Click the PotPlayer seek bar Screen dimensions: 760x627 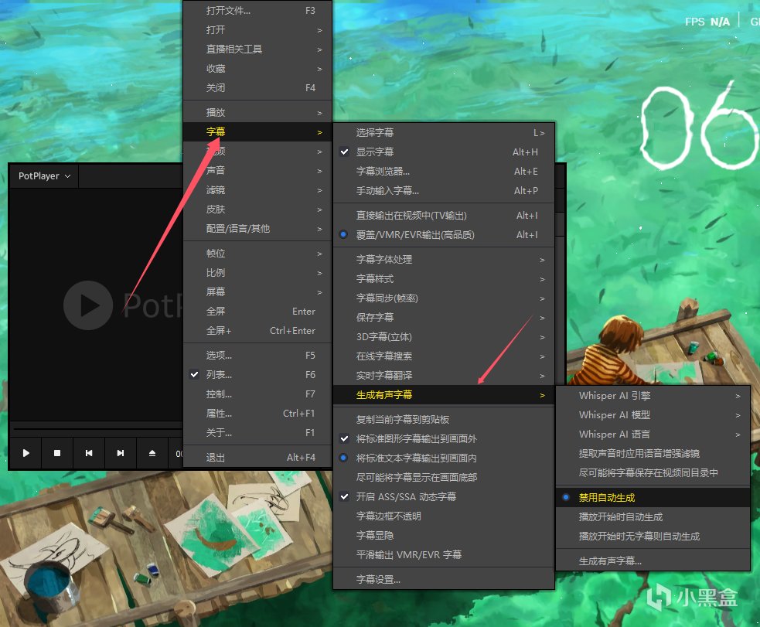(97, 429)
